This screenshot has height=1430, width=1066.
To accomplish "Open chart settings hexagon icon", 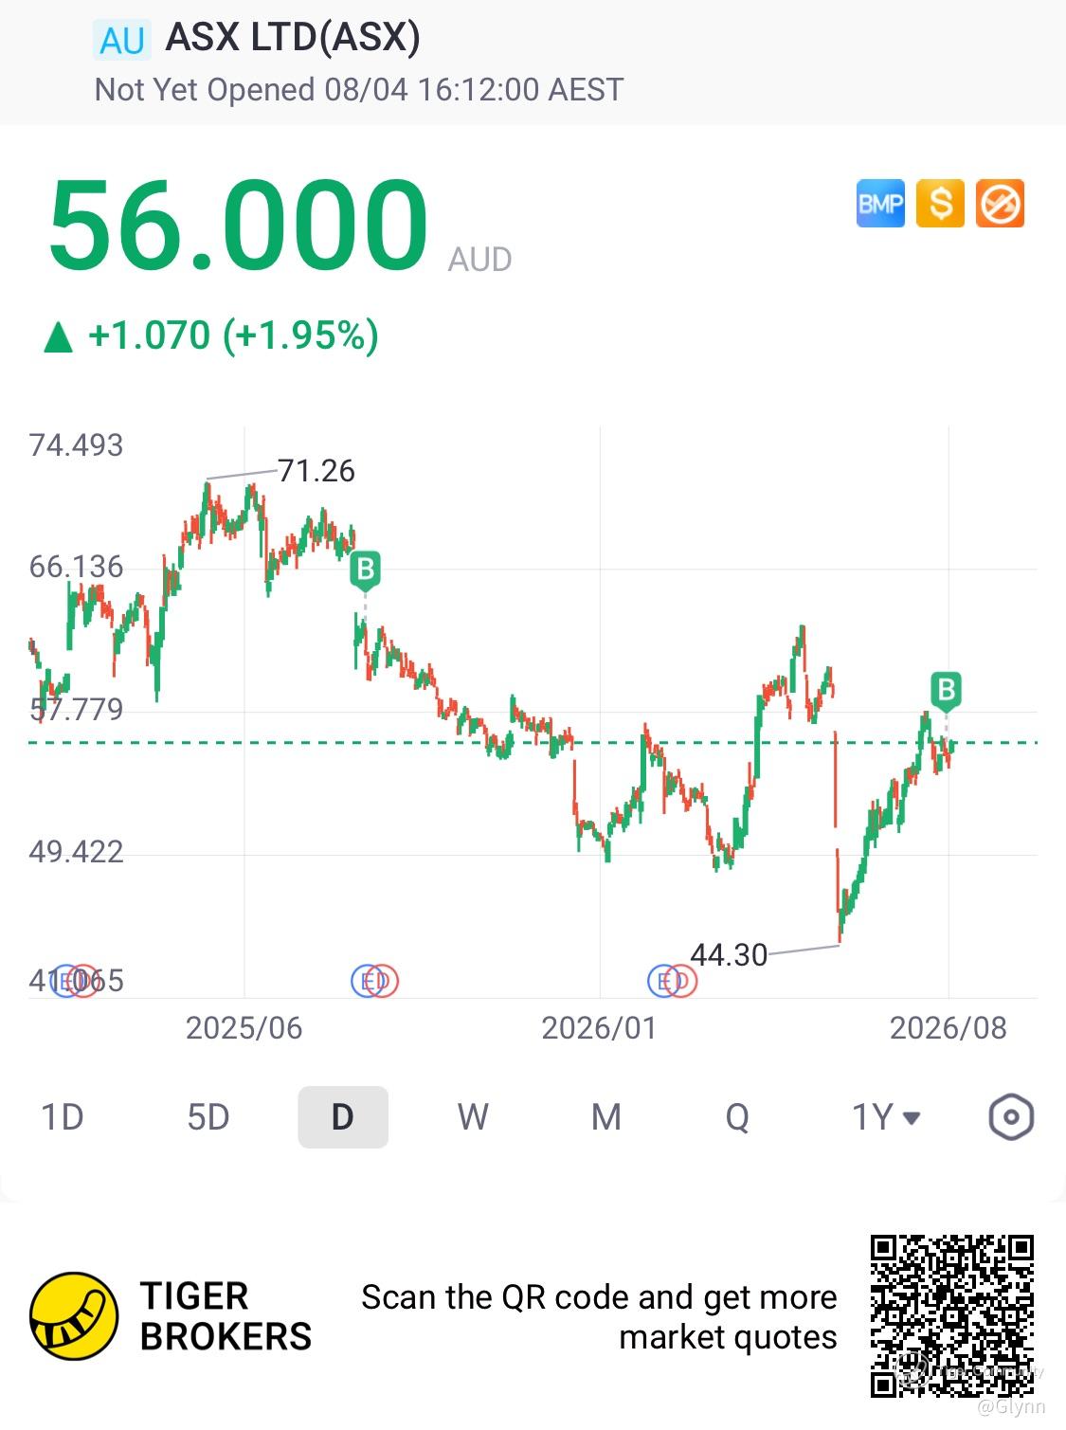I will [1011, 1117].
